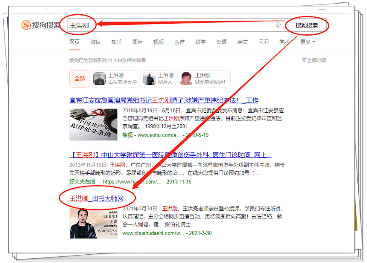The image size is (367, 263).
Task: Choose 王洪刚 制片人 person card
Action: [158, 78]
